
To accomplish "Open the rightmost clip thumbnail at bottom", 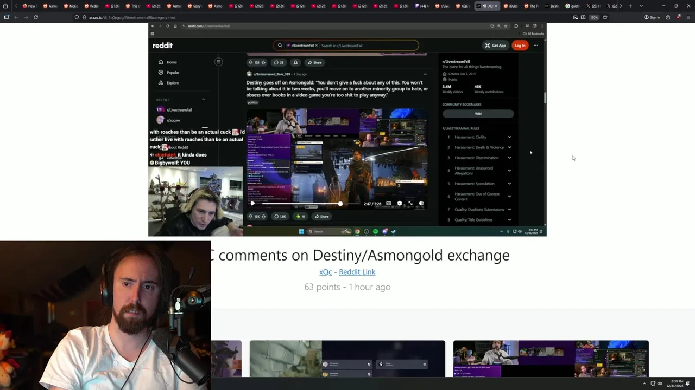I will tap(551, 359).
